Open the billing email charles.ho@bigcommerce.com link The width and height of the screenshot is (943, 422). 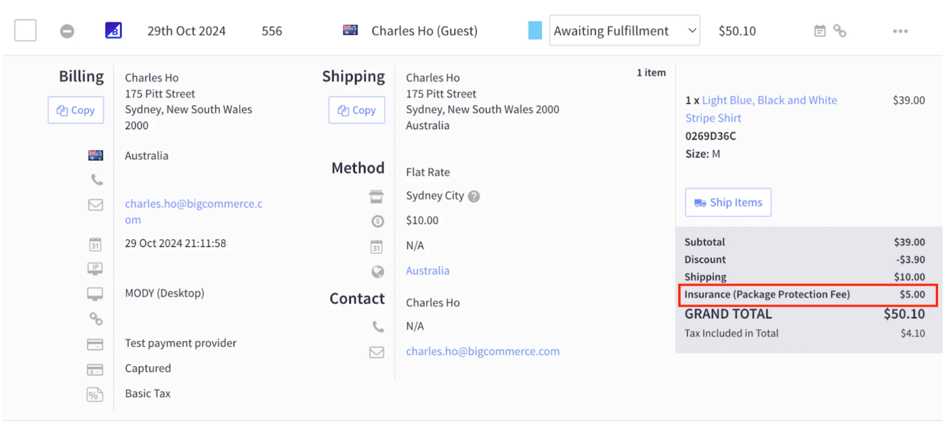click(x=194, y=211)
